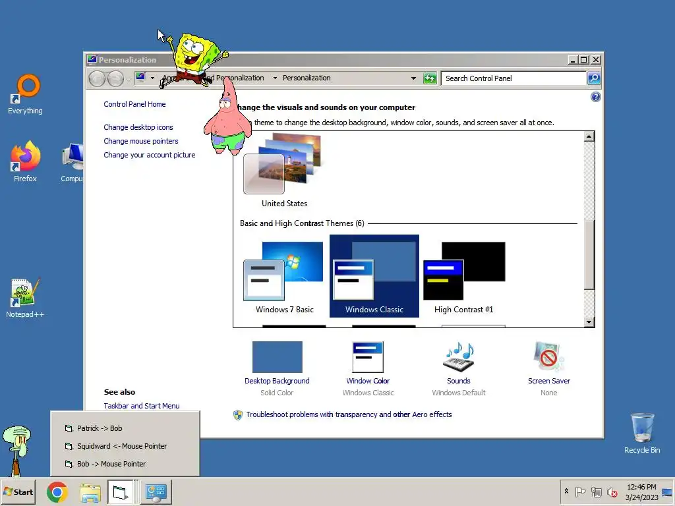Select the High Contrast #1 theme

(x=463, y=276)
